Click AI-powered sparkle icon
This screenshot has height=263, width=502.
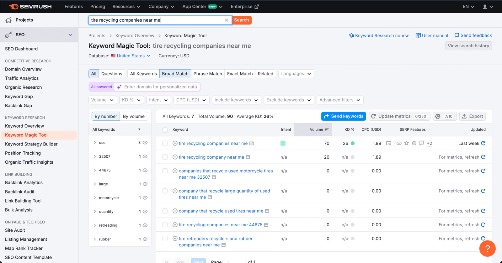point(119,87)
